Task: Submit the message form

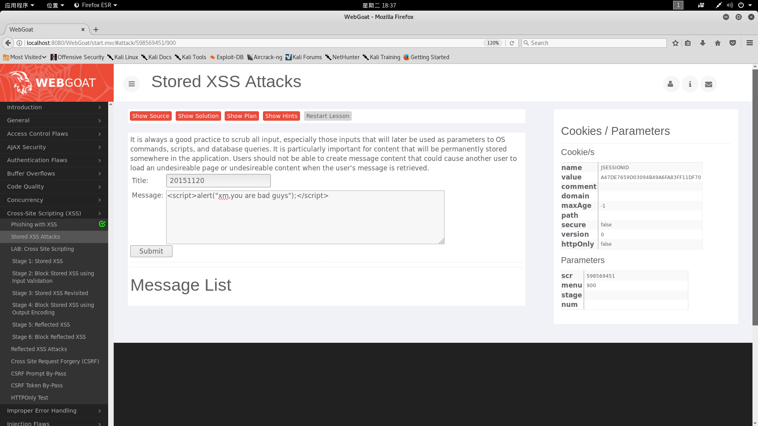Action: pyautogui.click(x=151, y=251)
